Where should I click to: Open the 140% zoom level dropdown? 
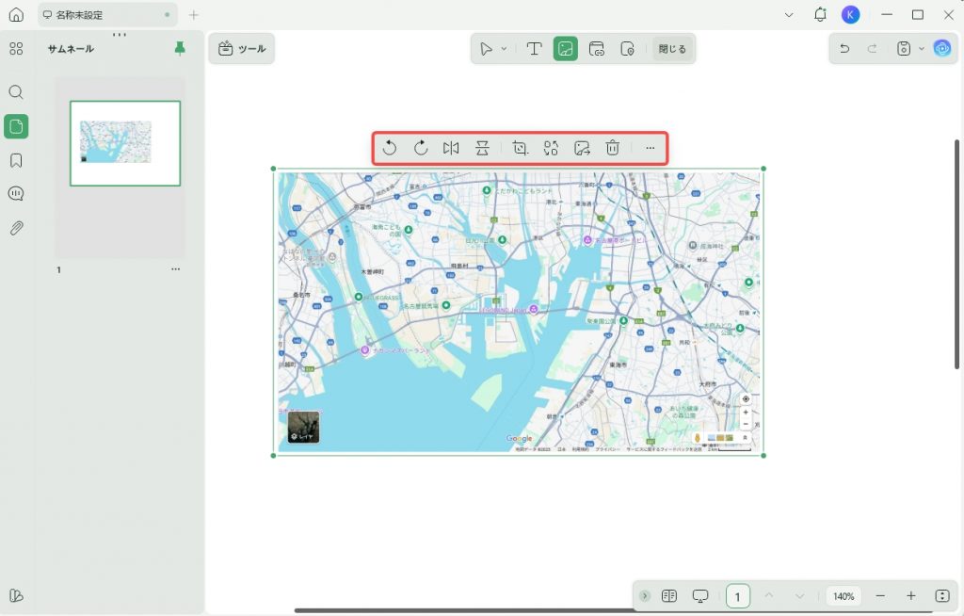point(843,596)
